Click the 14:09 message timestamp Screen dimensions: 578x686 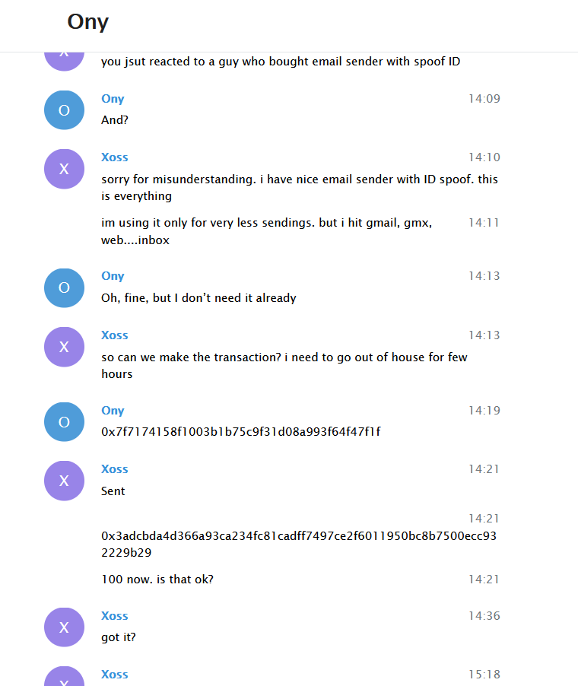click(x=484, y=99)
